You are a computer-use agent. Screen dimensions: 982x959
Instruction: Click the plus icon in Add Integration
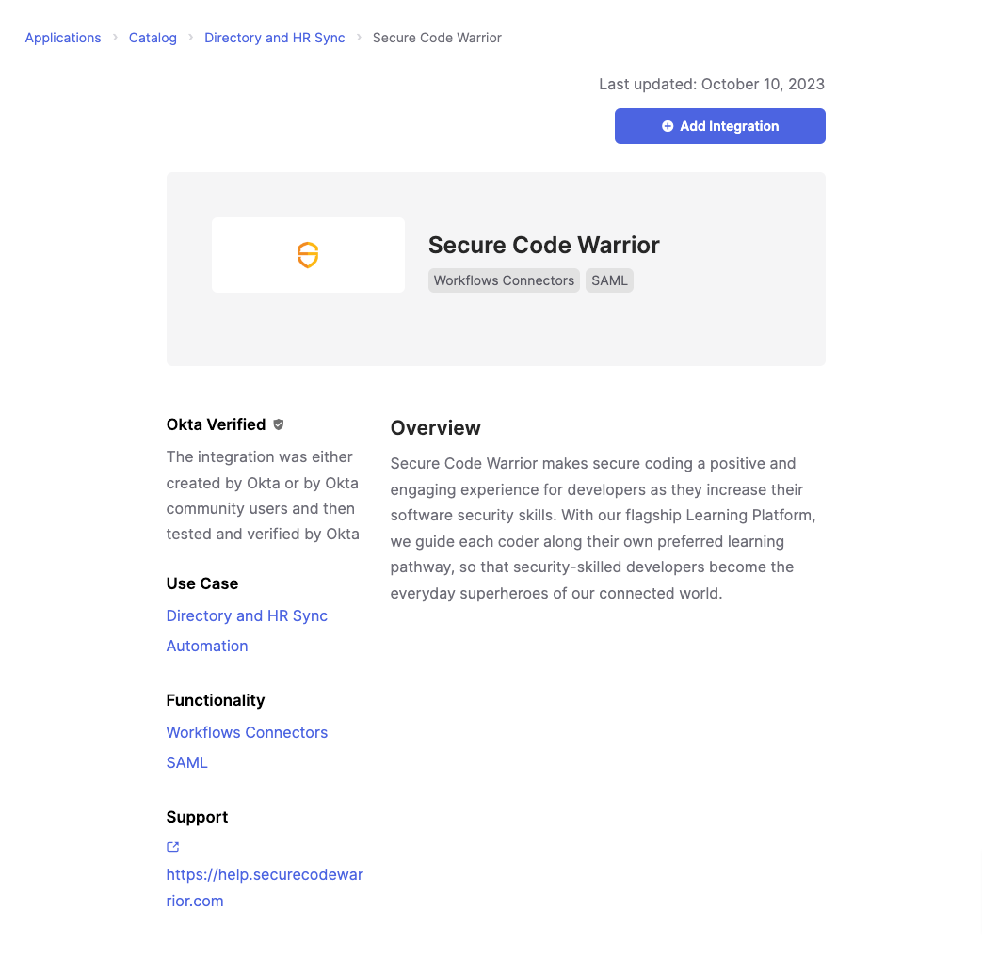(x=668, y=126)
